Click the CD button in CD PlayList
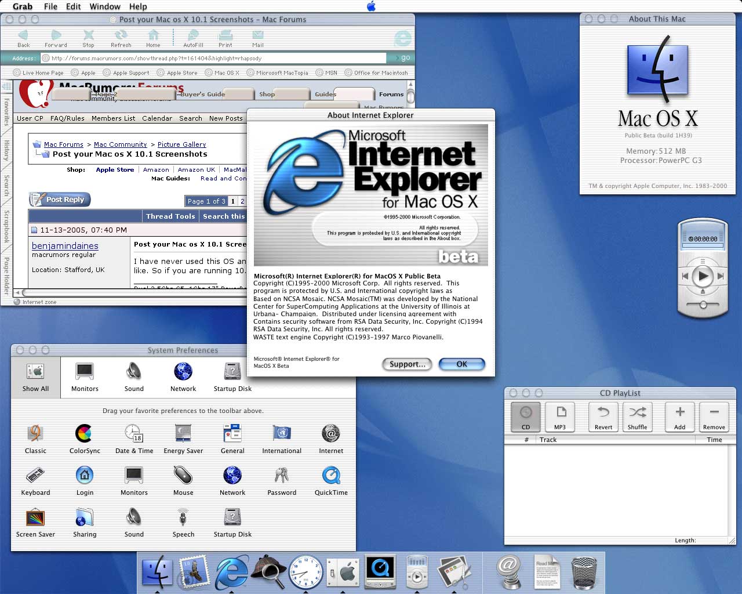742x594 pixels. pos(526,416)
